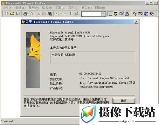
Task: Open the Command Window toolbar icon
Action: (x=110, y=14)
